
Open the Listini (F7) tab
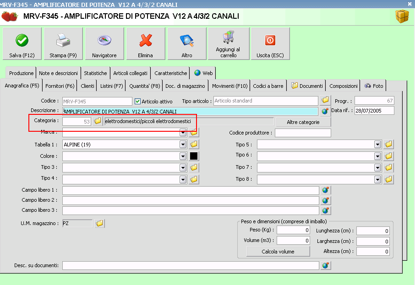click(112, 86)
